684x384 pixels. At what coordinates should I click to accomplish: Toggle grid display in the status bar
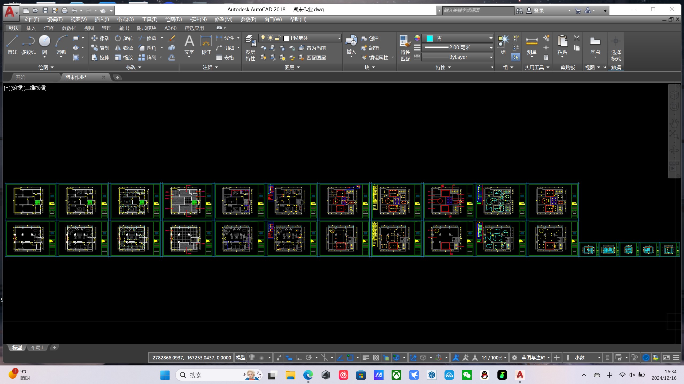coord(252,357)
